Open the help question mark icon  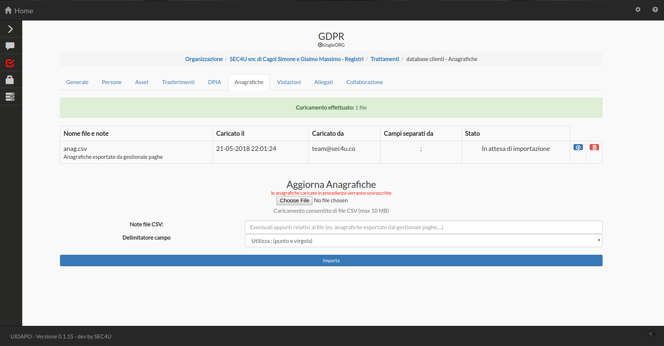tap(655, 10)
